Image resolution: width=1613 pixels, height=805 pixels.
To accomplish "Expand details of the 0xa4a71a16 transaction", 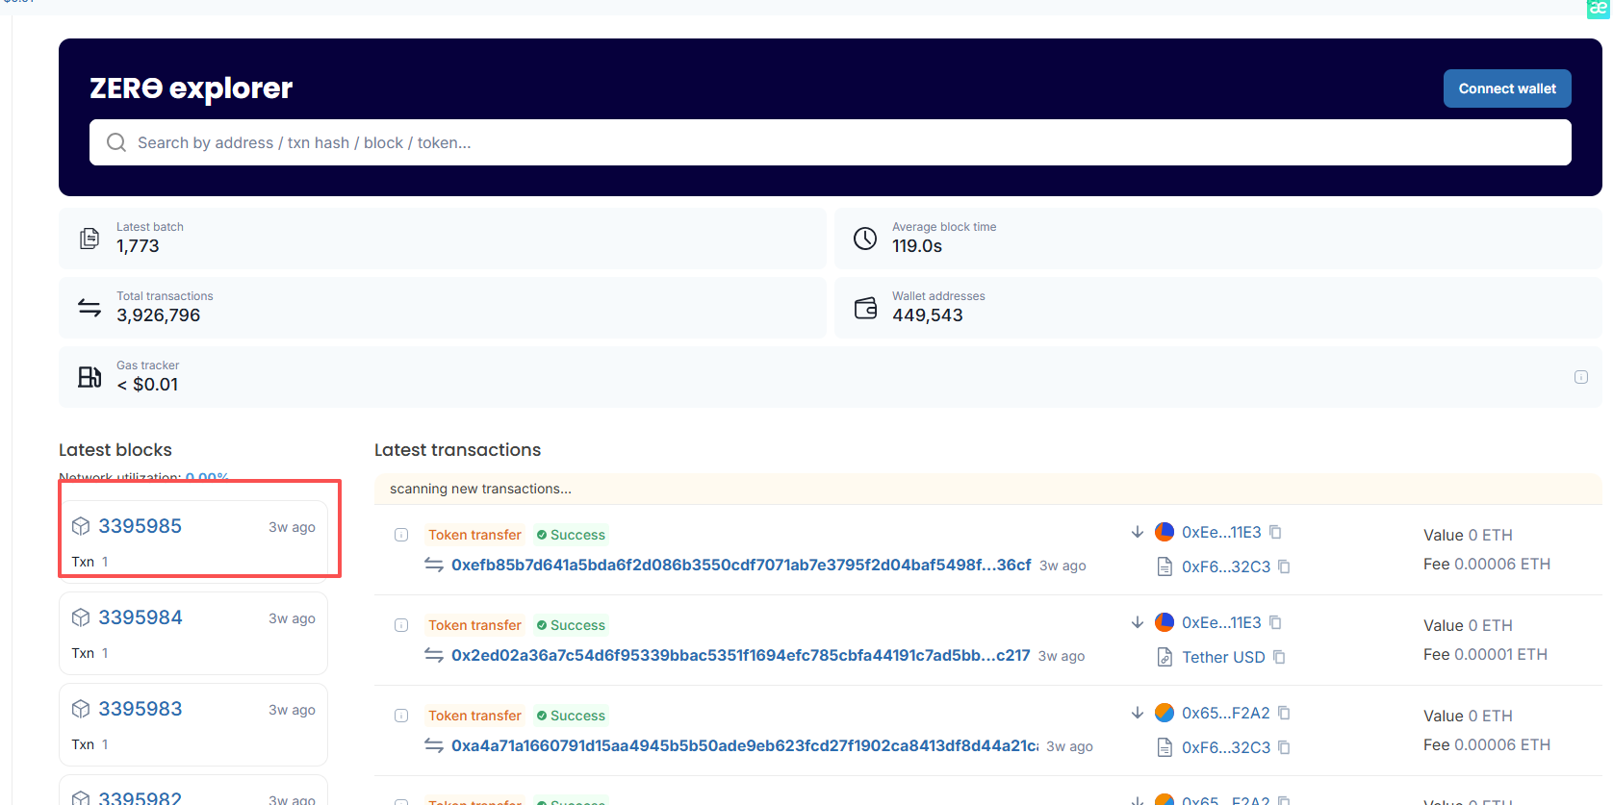I will [401, 716].
